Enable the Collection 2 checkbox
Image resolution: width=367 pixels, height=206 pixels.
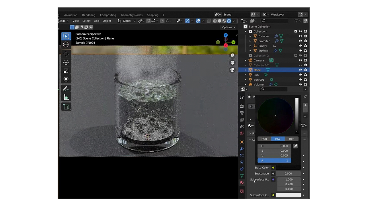[x=296, y=56]
